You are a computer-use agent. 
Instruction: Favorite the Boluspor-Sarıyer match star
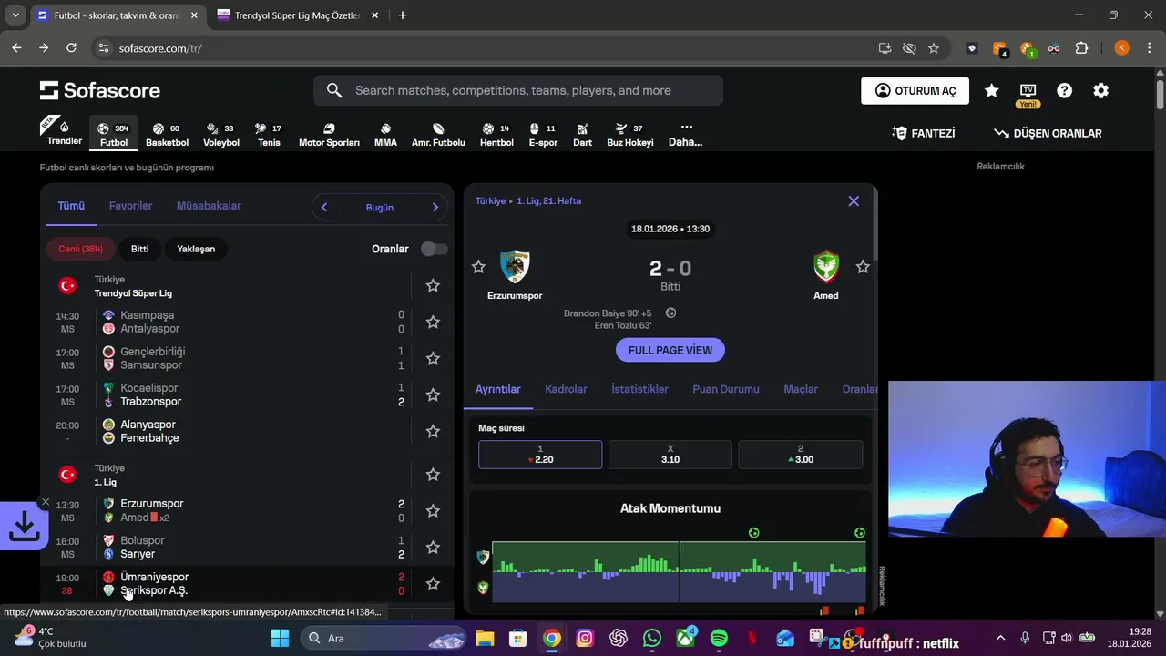(433, 547)
